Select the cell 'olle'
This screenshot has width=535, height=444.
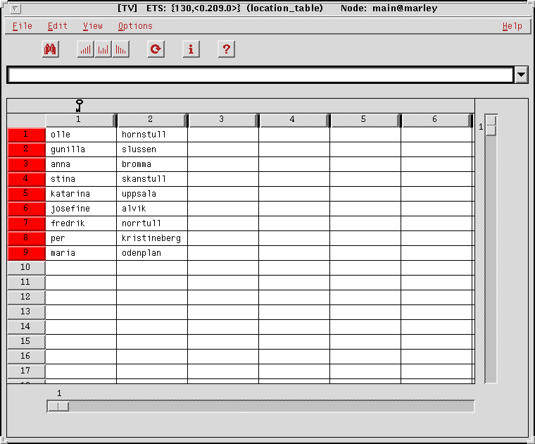tap(81, 135)
